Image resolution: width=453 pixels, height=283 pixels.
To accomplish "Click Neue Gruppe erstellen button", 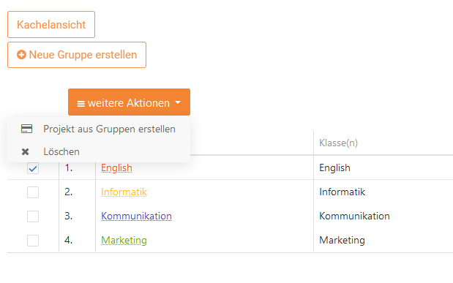I will point(77,55).
